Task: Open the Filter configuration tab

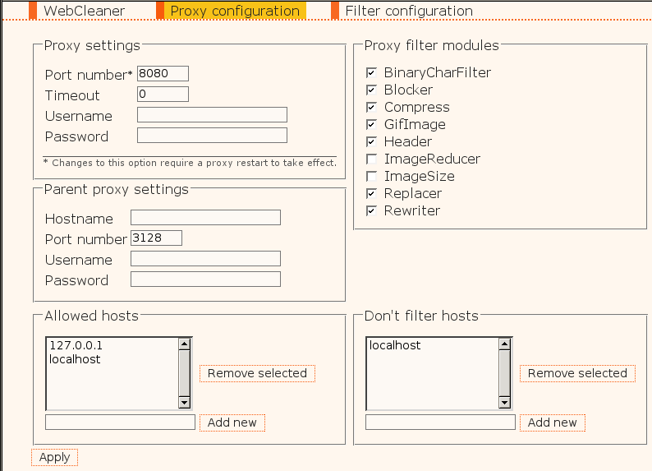Action: click(x=408, y=11)
